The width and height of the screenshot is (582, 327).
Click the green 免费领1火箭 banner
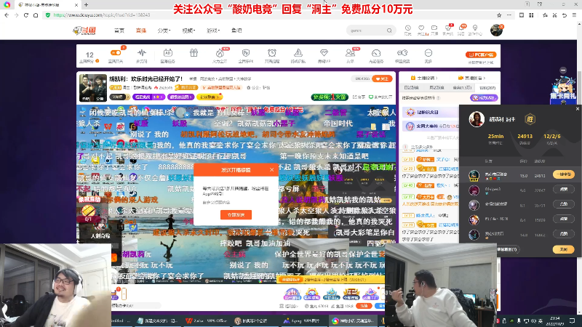[330, 97]
